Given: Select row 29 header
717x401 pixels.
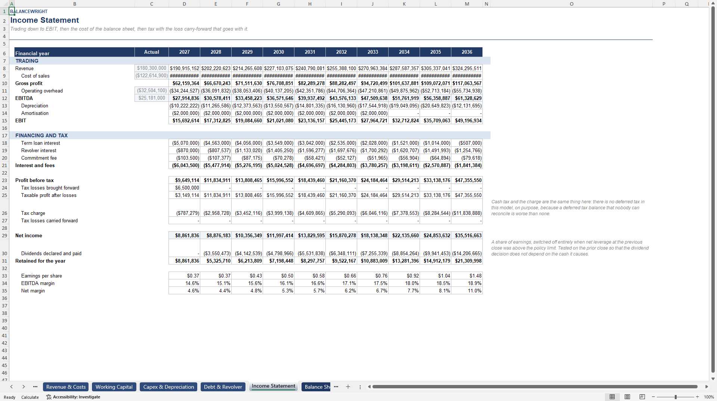Looking at the screenshot, I should [4, 235].
